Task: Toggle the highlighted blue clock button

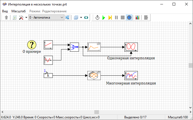Action: 129,17
